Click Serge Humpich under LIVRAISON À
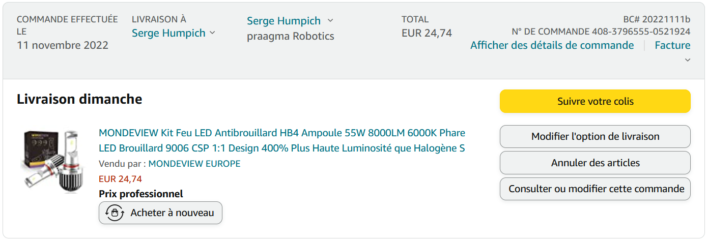This screenshot has height=241, width=708. coord(168,33)
